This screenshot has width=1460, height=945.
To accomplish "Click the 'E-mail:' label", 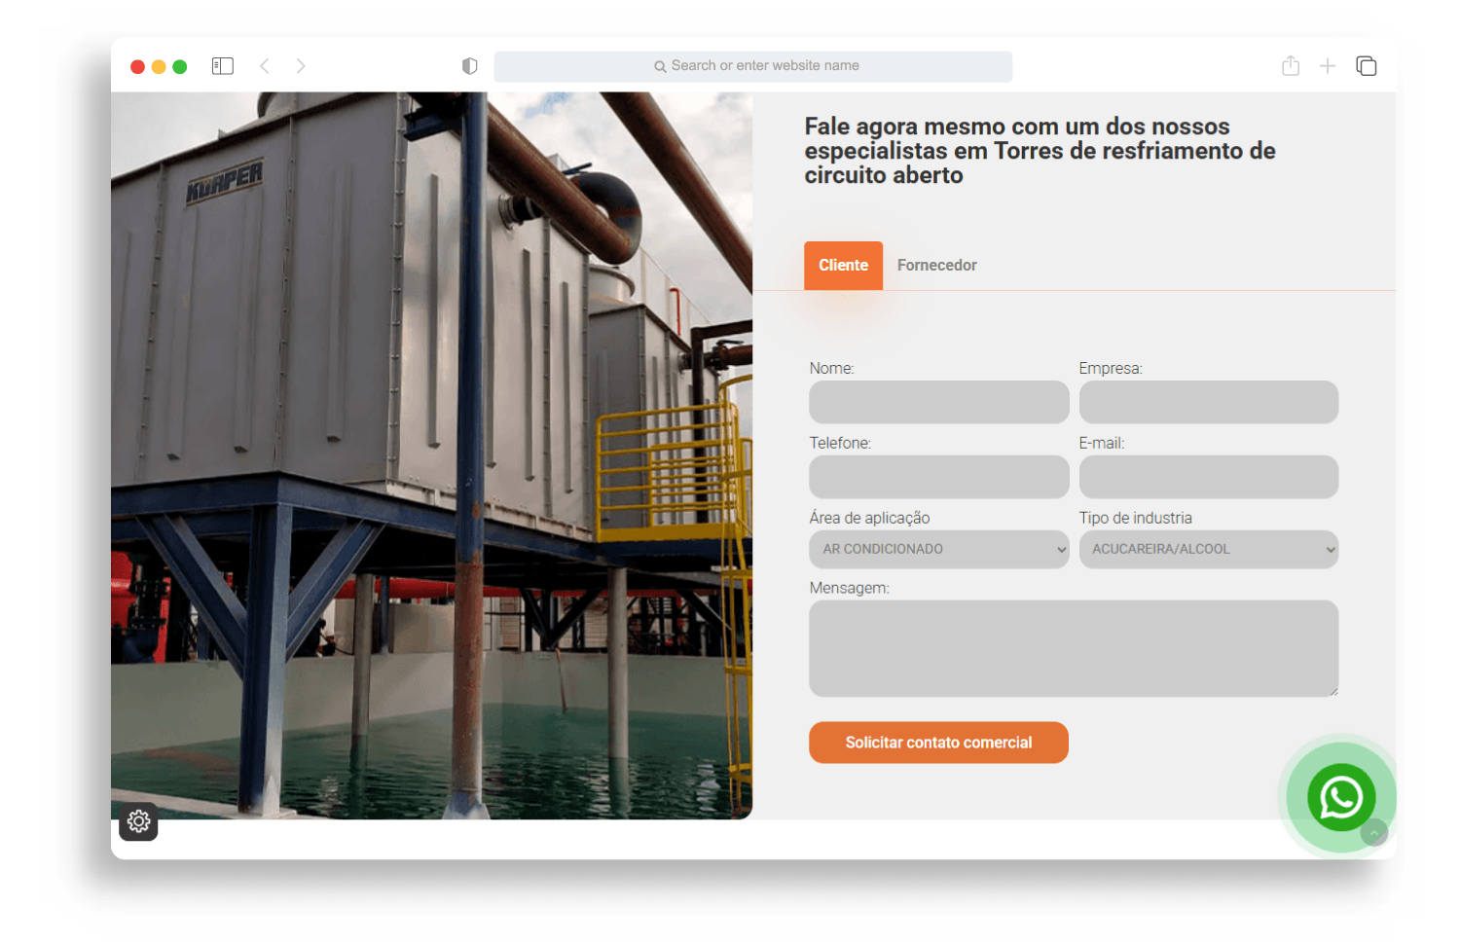I will point(1102,443).
